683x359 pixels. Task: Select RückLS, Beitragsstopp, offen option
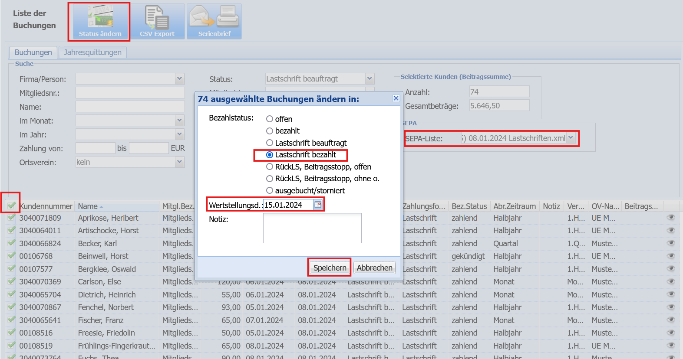click(270, 166)
